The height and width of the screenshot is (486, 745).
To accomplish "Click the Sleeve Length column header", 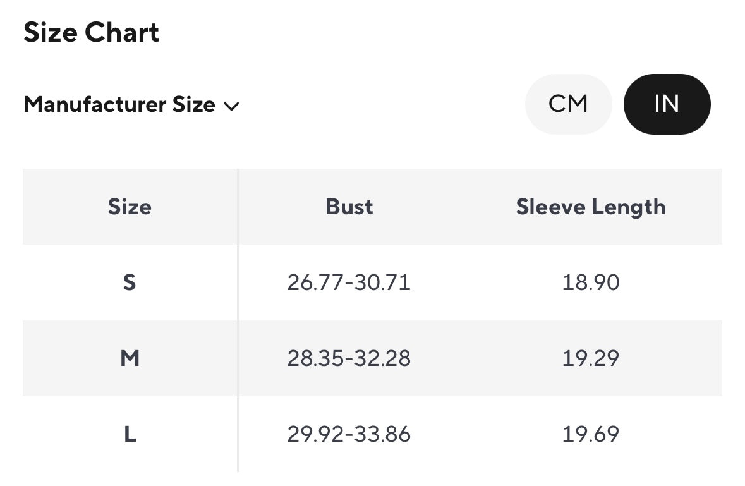I will (590, 207).
